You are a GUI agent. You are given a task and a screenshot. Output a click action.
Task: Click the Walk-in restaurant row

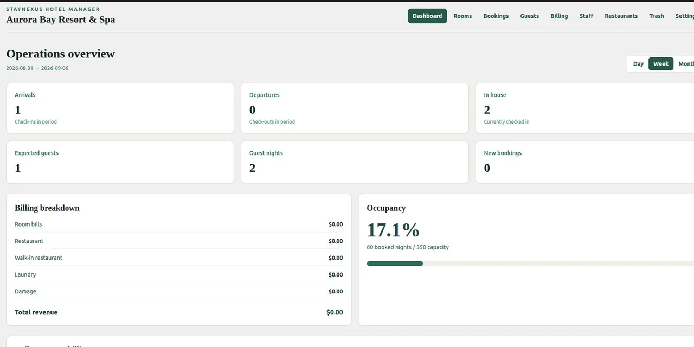[179, 258]
